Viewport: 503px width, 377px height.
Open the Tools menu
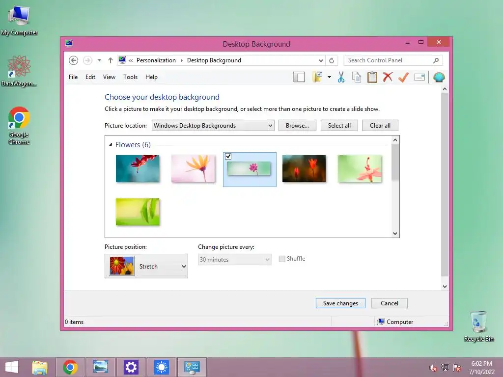(130, 77)
